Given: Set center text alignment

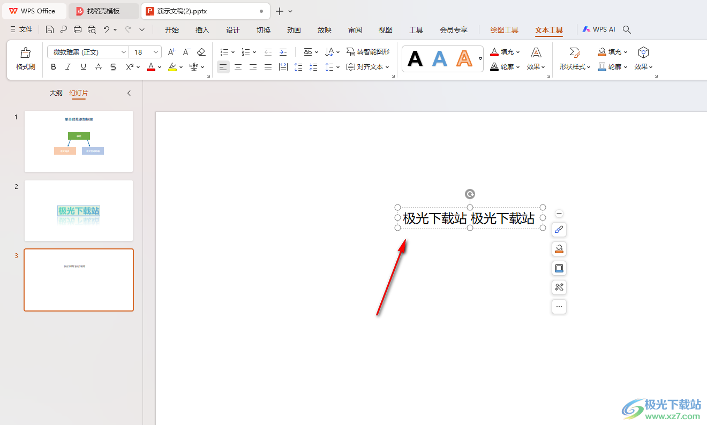Looking at the screenshot, I should pyautogui.click(x=238, y=67).
